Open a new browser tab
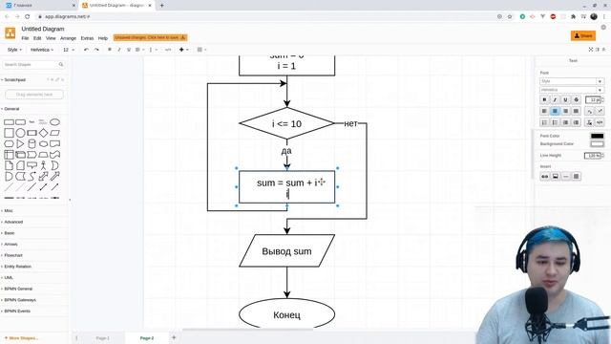This screenshot has height=344, width=611. click(x=161, y=6)
